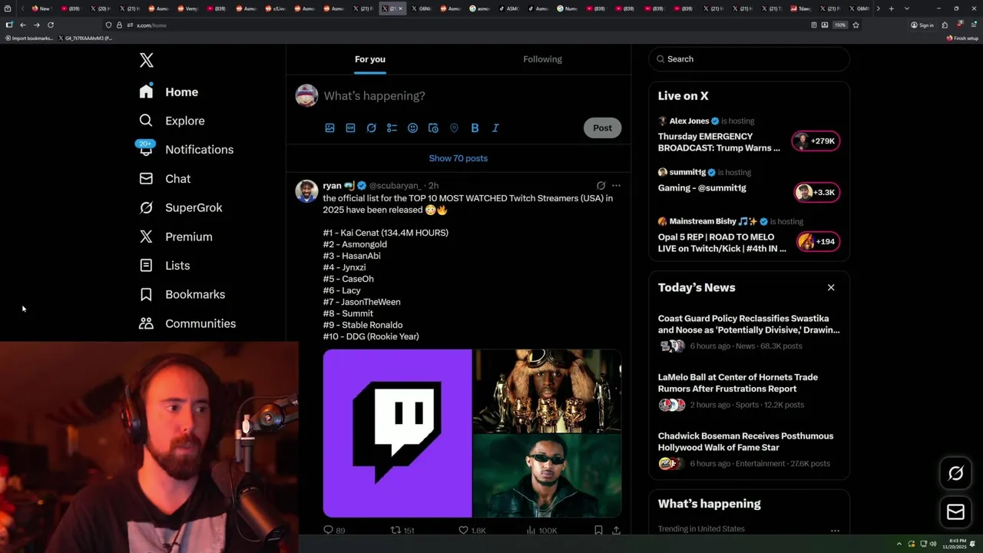The height and width of the screenshot is (553, 983).
Task: Open the Explore page
Action: [171, 121]
